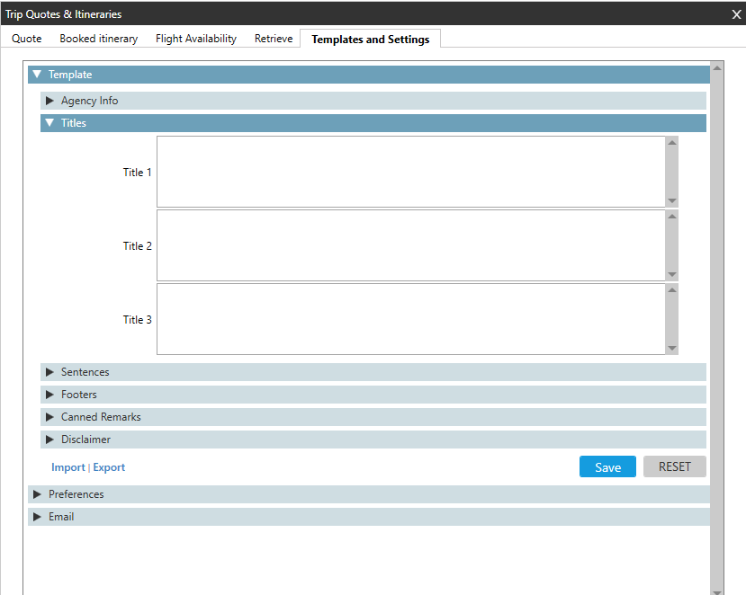Click the Import link

click(67, 467)
